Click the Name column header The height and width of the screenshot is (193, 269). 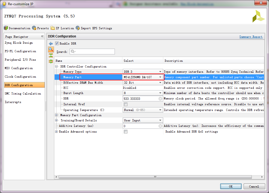pos(88,61)
